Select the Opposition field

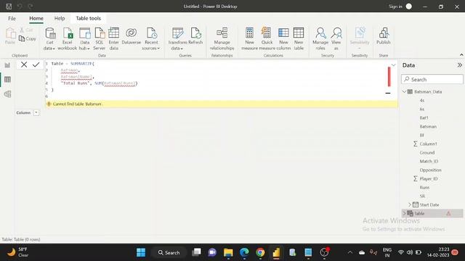click(x=430, y=170)
